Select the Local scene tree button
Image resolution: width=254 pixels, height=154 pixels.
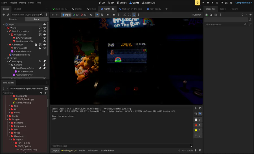pyautogui.click(x=37, y=19)
